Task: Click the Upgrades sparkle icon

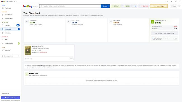Action: click(x=3, y=50)
